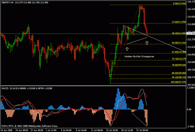The width and height of the screenshot is (195, 132).
Task: Click the 213.890 price scale value
Action: 191,24
